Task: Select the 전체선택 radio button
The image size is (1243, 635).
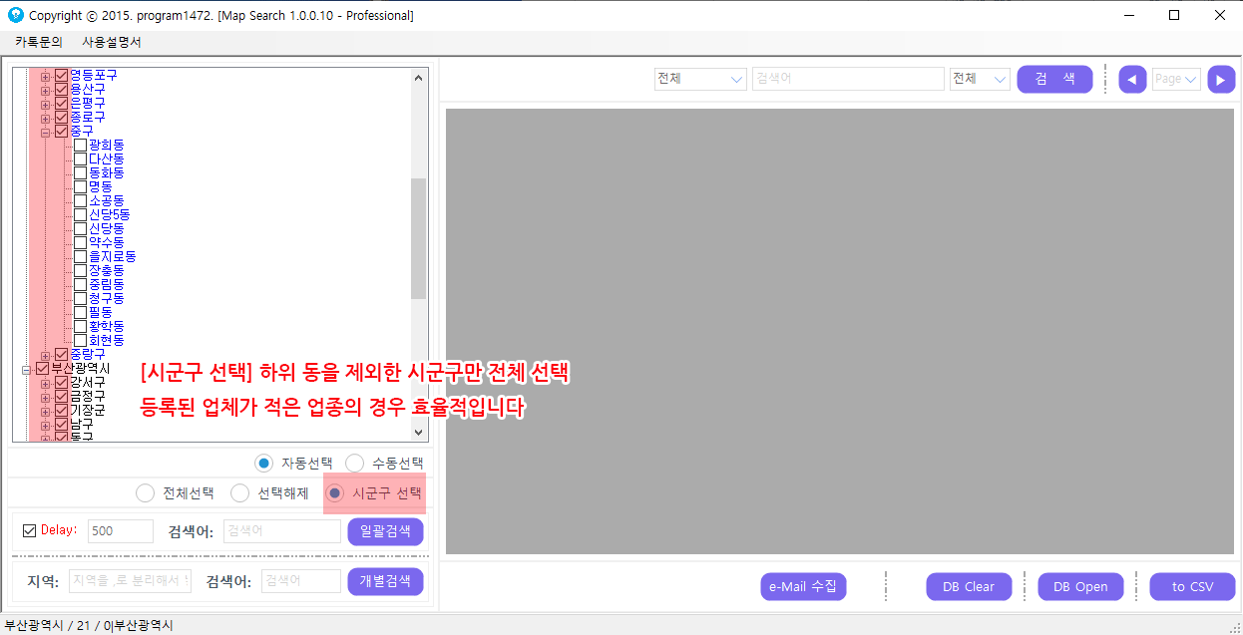Action: tap(146, 493)
